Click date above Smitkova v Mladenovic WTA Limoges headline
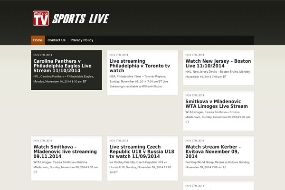The height and width of the screenshot is (190, 285). click(195, 95)
